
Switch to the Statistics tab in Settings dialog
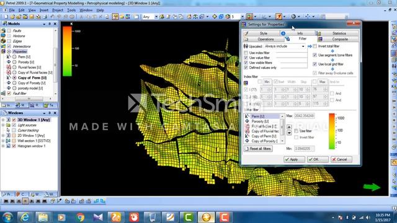tap(337, 33)
